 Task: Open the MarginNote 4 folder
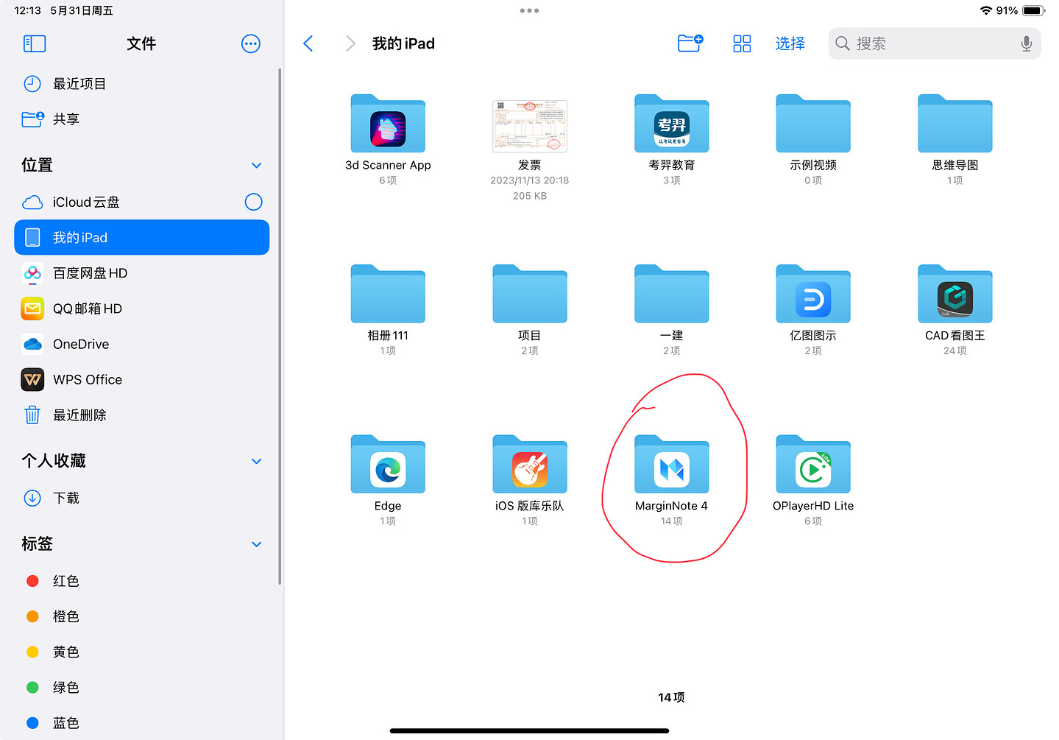[x=671, y=466]
